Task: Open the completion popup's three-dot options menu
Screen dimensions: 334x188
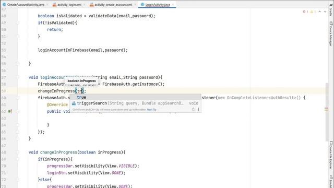Action: (198, 109)
